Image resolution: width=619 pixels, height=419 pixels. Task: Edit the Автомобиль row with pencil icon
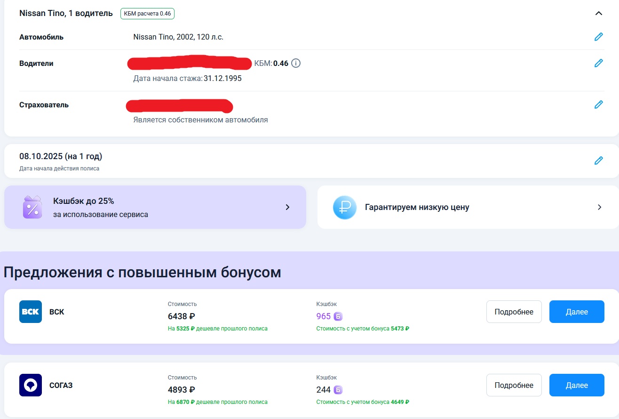[598, 37]
